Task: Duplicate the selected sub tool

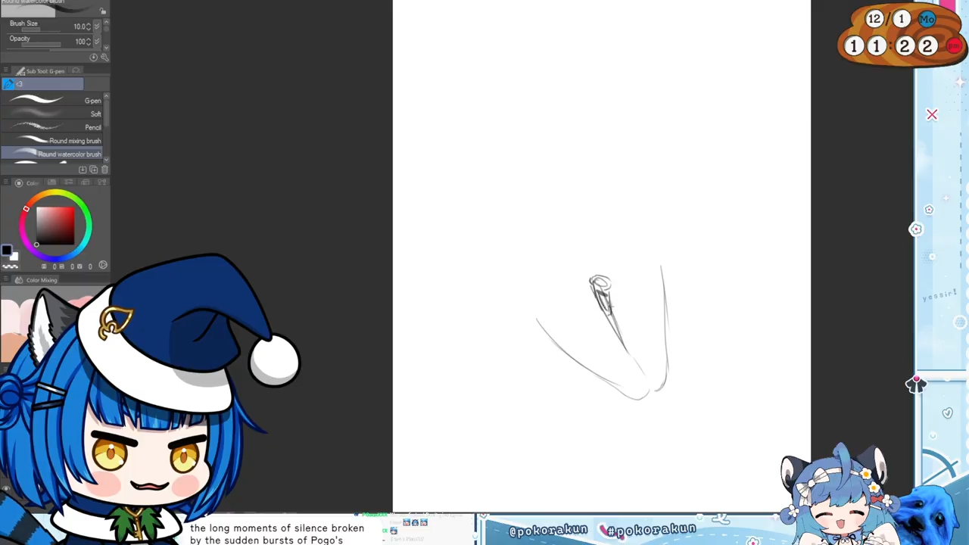Action: coord(94,170)
